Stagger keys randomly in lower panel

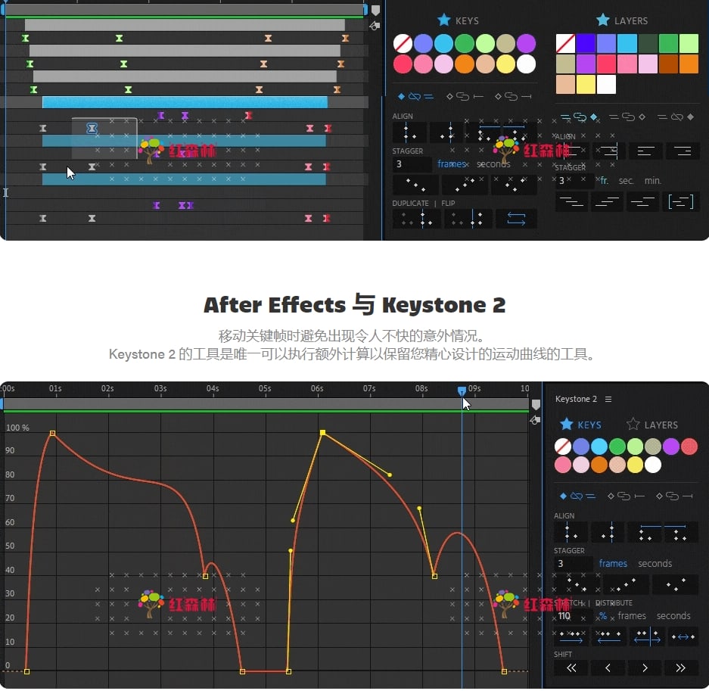676,584
